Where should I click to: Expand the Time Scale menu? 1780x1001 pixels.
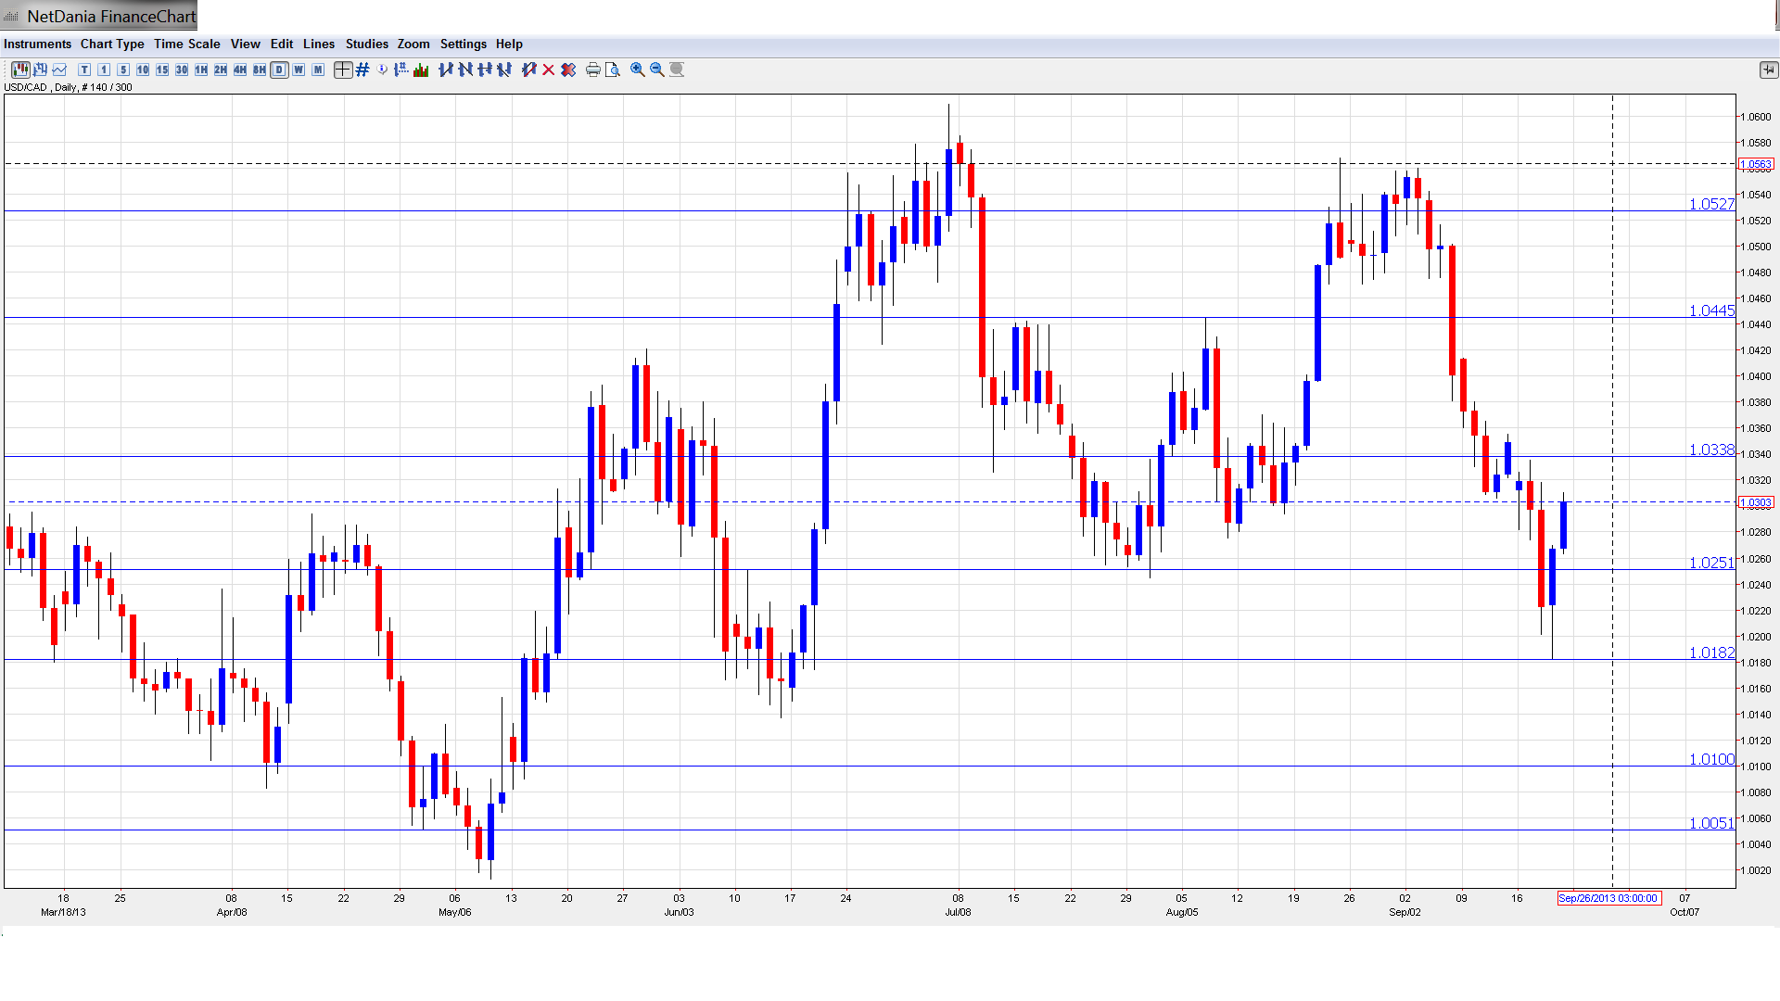186,44
